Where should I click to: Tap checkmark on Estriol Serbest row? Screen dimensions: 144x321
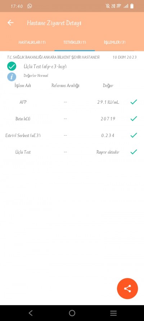(134, 135)
